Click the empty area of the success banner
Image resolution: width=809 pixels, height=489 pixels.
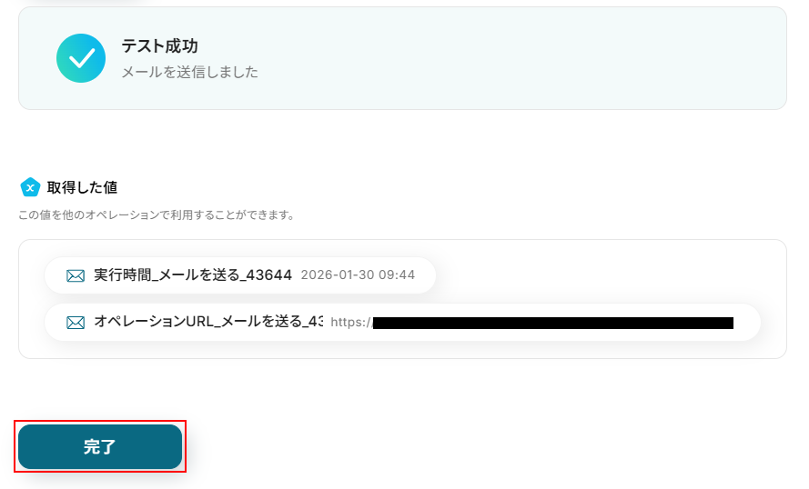[x=516, y=58]
